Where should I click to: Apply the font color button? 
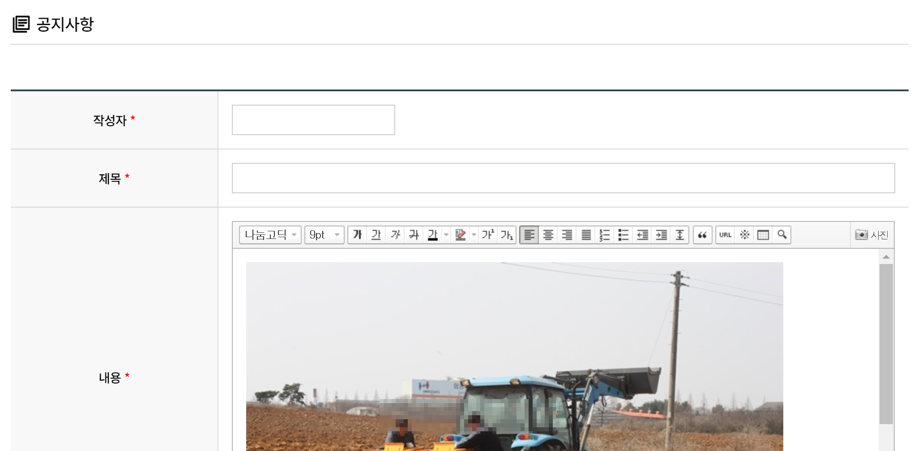pos(432,235)
